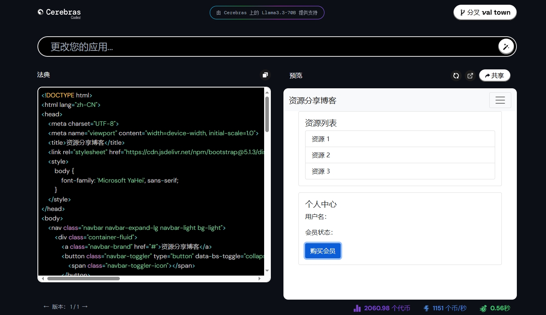Screen dimensions: 546x315
Task: Click the scroll right arrow in code editor
Action: click(x=259, y=278)
